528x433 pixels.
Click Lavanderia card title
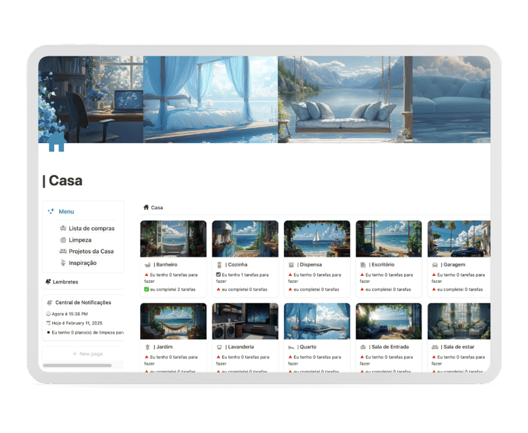tap(240, 347)
